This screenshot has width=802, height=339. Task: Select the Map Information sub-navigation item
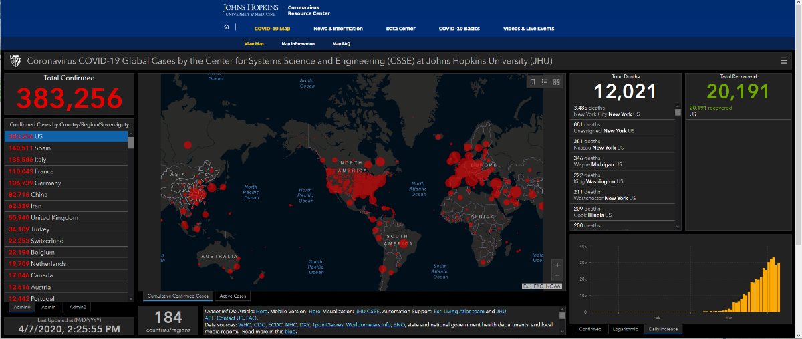(298, 44)
